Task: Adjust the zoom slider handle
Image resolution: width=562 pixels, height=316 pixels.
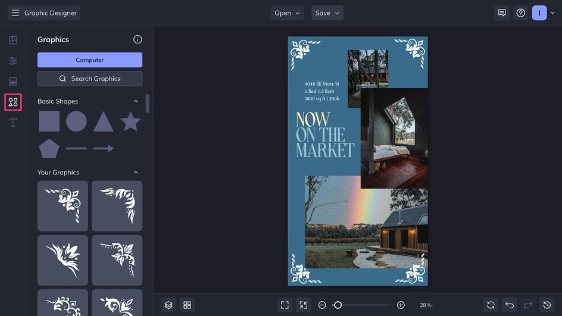Action: coord(338,305)
